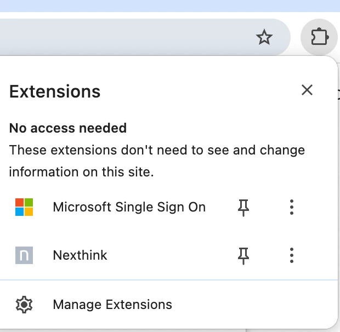This screenshot has width=340, height=332.
Task: Click the Microsoft four-color logo icon
Action: tap(24, 207)
